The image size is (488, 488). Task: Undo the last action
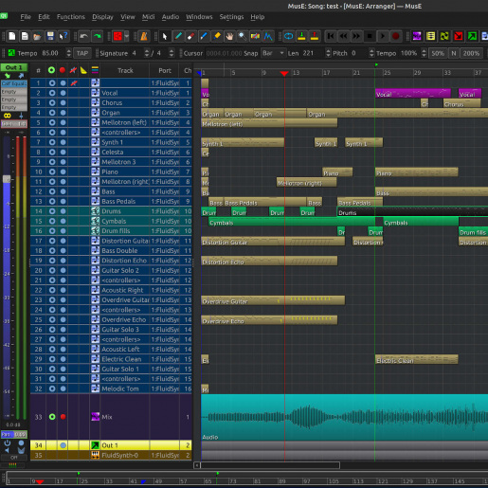click(83, 36)
